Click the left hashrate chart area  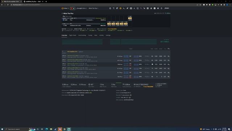click(x=82, y=42)
